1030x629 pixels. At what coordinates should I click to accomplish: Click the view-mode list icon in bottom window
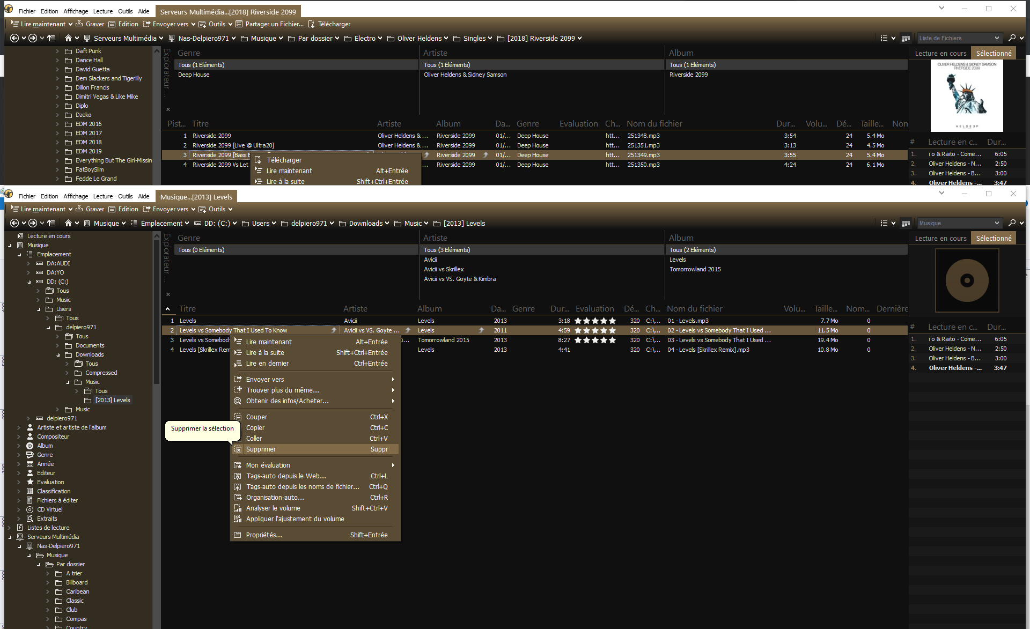point(884,223)
